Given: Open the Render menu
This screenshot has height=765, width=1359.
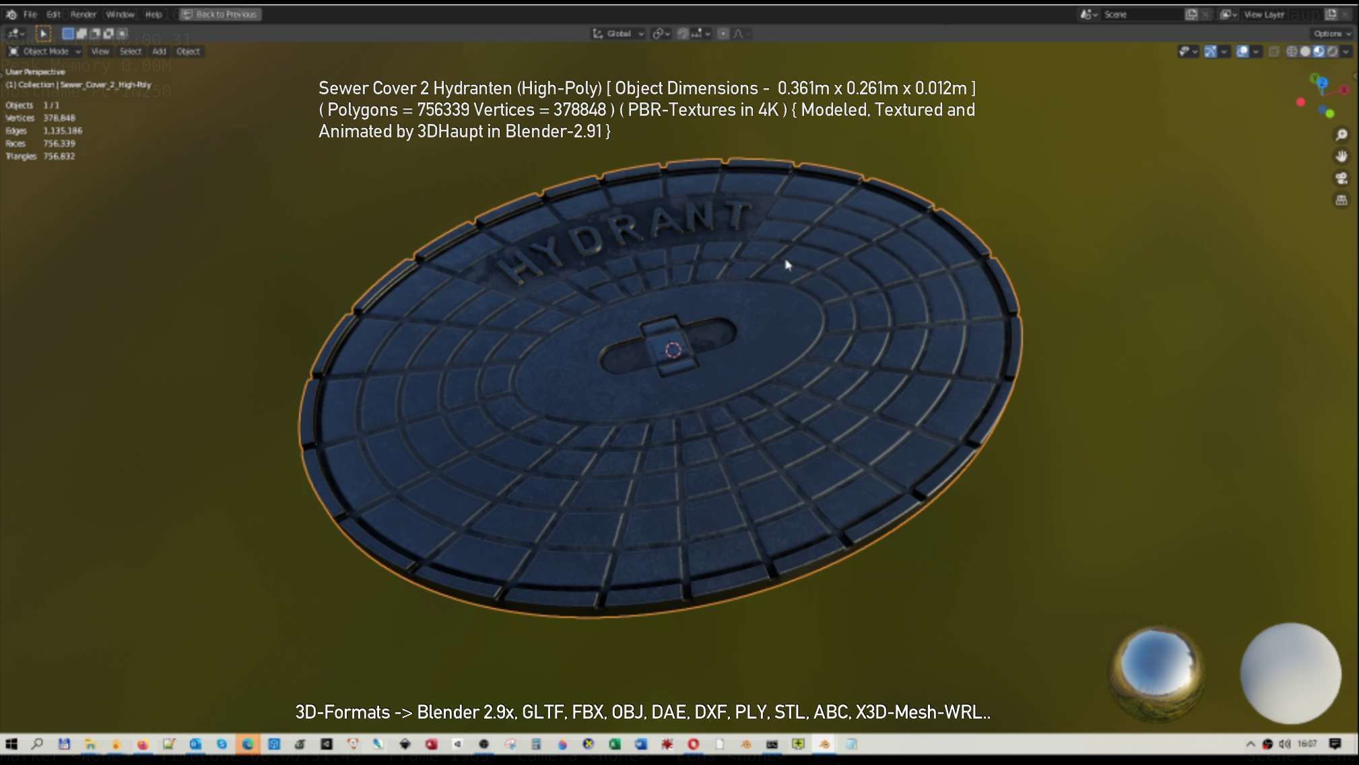Looking at the screenshot, I should 84,14.
